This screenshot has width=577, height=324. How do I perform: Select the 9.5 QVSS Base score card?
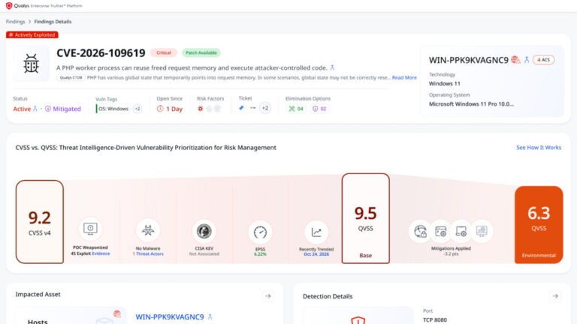click(365, 218)
